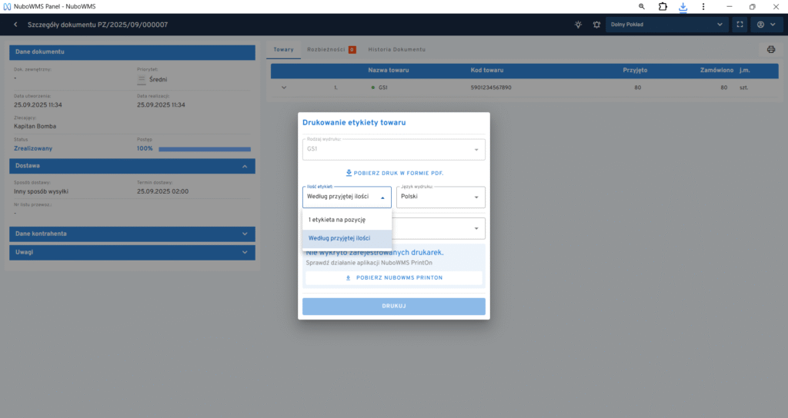Click 'Pobierz druk w formie PDF' link
788x418 pixels.
[394, 173]
